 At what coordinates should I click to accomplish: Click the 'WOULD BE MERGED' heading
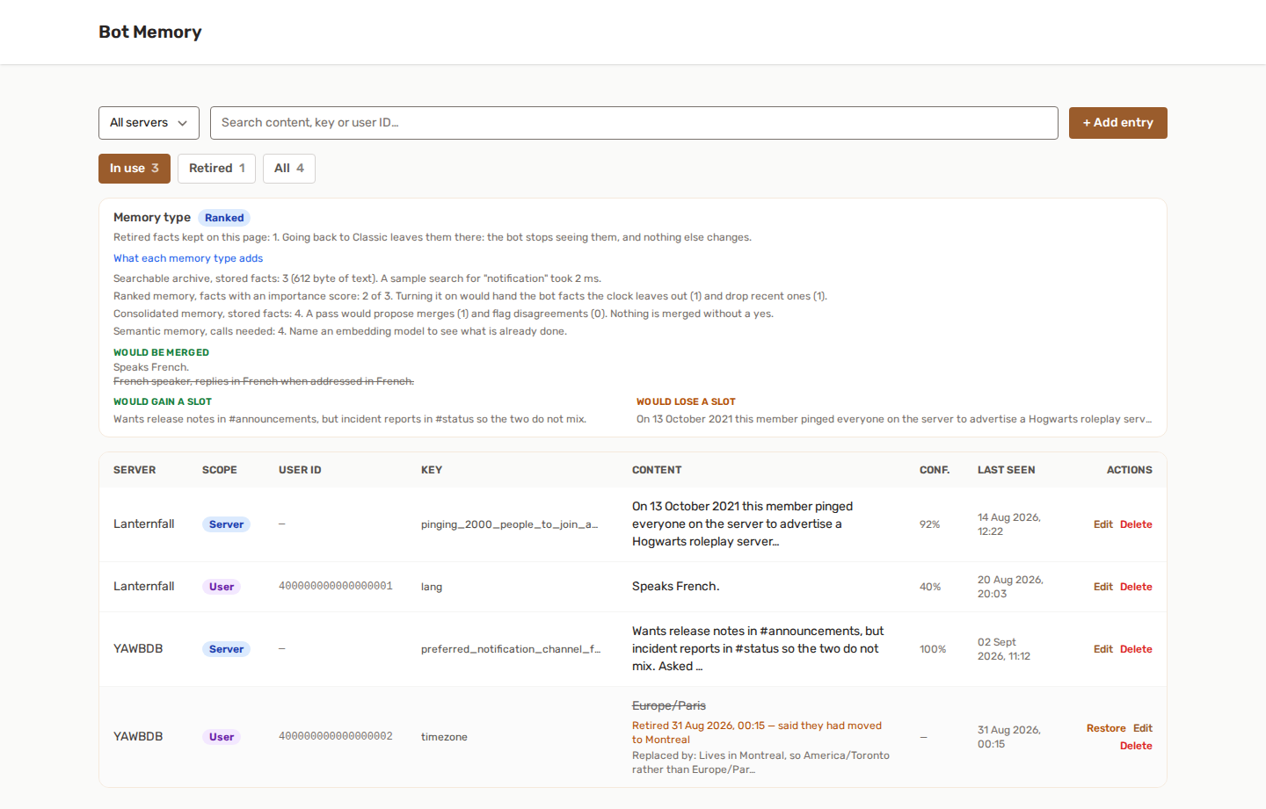coord(161,352)
